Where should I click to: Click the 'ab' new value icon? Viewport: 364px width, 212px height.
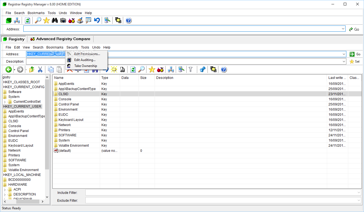122,69
